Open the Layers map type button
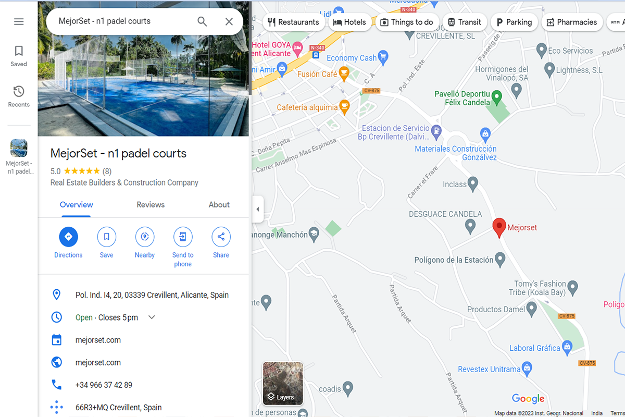The height and width of the screenshot is (417, 625). coord(283,384)
